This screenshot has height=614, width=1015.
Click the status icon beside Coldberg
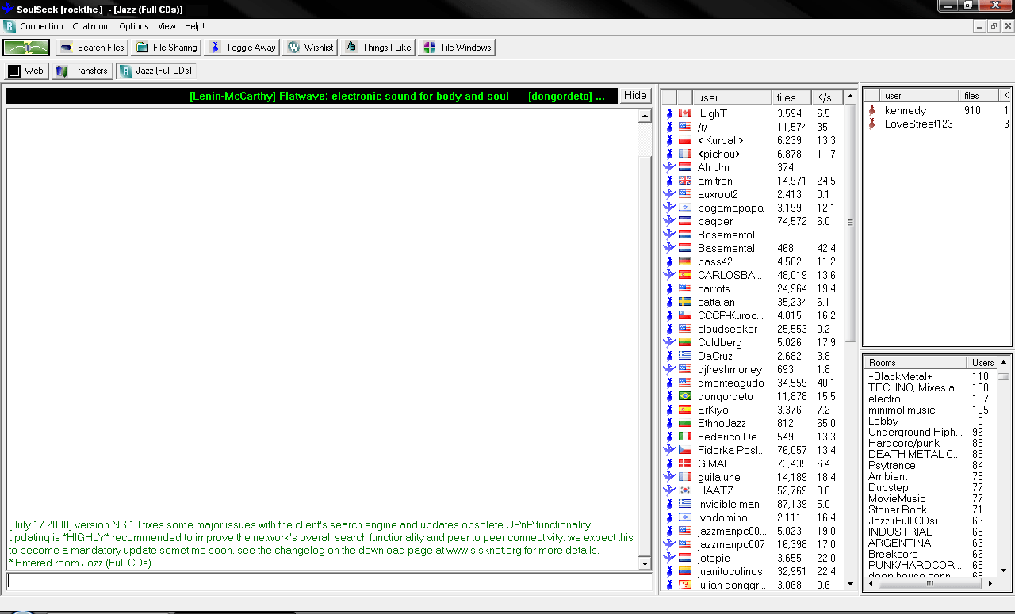click(x=669, y=342)
